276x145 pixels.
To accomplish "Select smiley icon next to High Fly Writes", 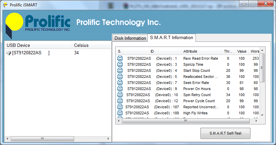I will coord(120,113).
